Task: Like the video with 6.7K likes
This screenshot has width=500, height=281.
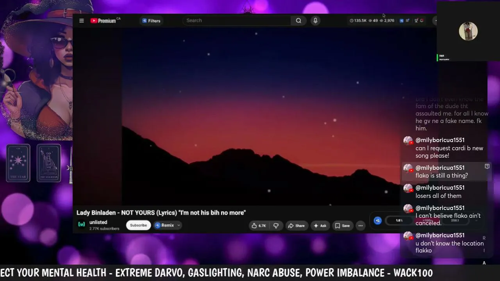Action: tap(259, 226)
